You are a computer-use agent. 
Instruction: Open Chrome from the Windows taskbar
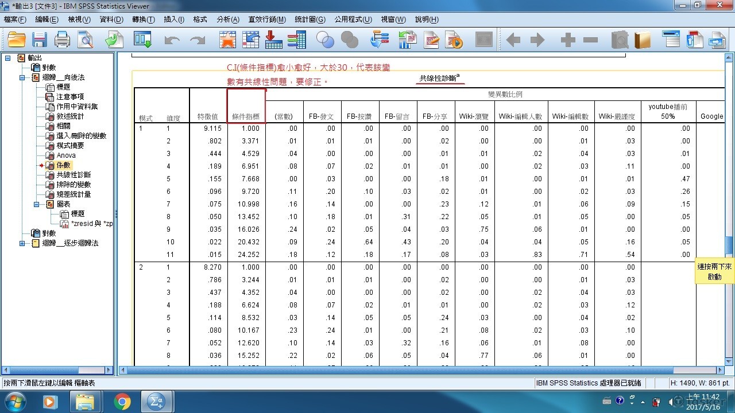tap(122, 402)
